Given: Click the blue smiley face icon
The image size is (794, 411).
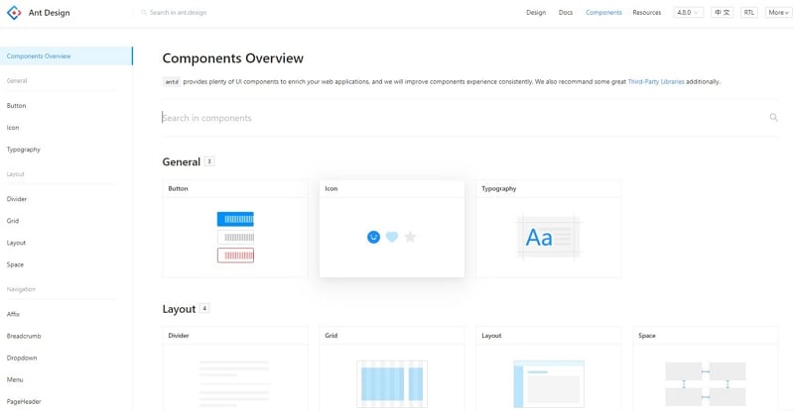Looking at the screenshot, I should click(x=373, y=237).
